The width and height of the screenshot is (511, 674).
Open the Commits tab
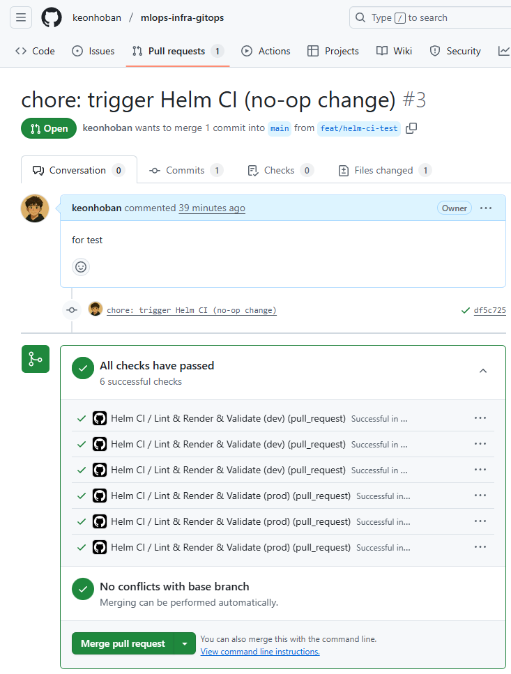[185, 170]
